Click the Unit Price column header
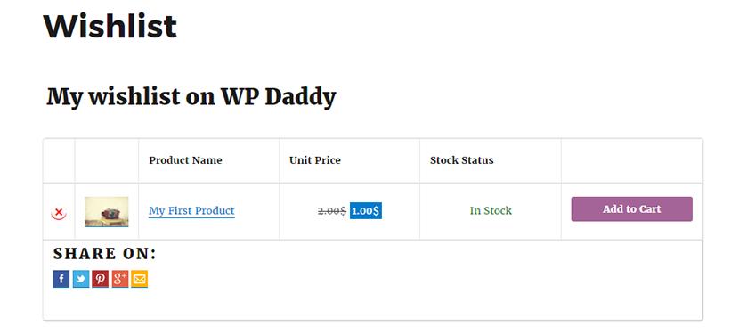The image size is (739, 335). 315,160
